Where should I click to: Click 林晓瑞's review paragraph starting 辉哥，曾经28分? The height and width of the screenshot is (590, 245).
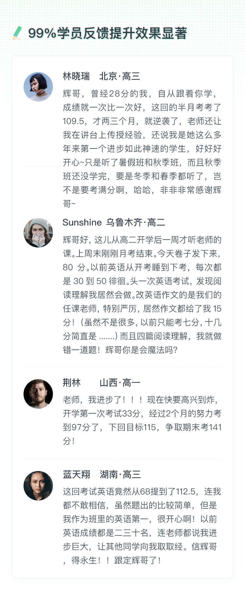142,148
